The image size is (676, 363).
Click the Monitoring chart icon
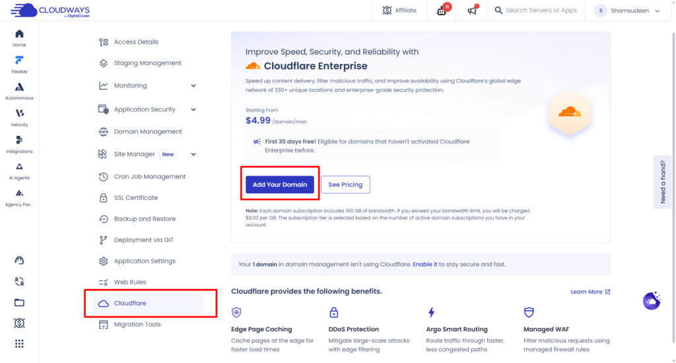pyautogui.click(x=103, y=86)
